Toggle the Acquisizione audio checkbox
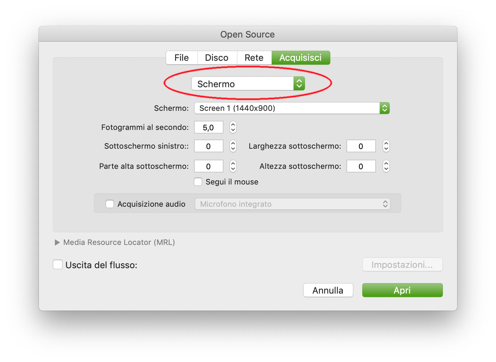The image size is (496, 362). click(x=110, y=204)
